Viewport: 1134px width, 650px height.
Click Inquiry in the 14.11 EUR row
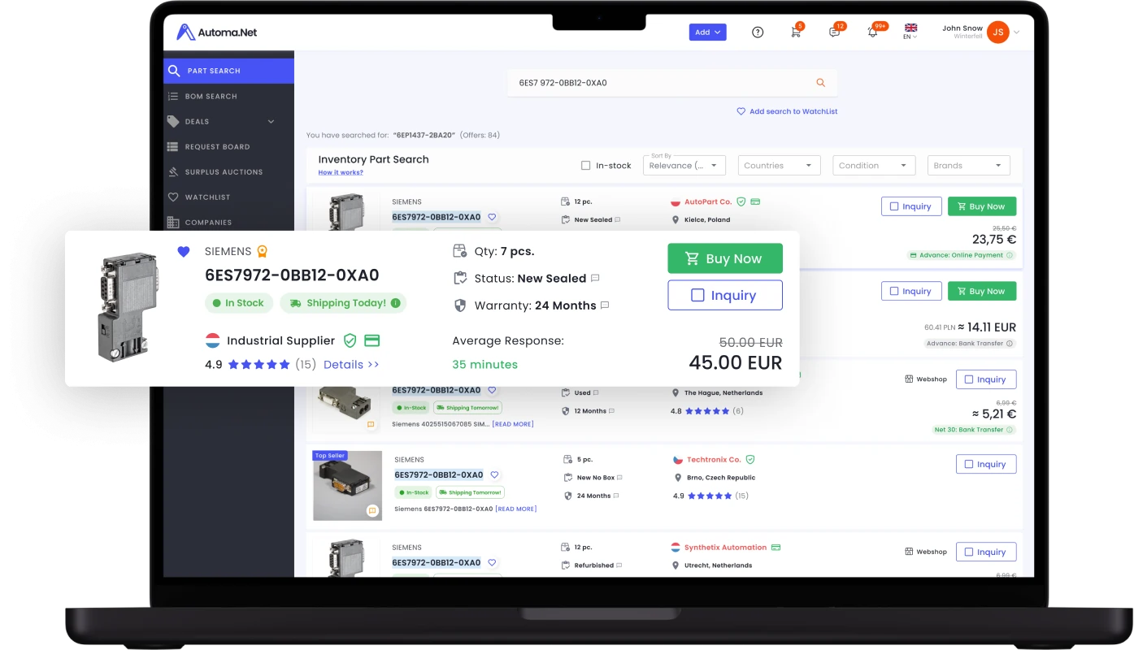tap(911, 291)
